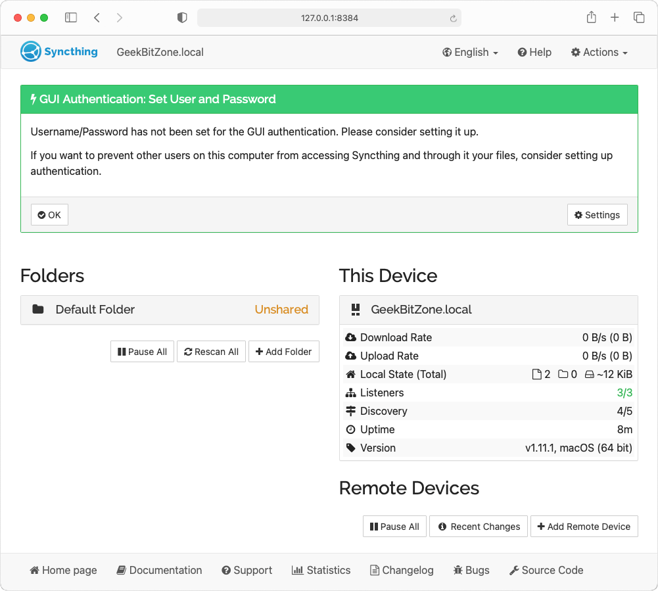The image size is (658, 591).
Task: Add a new folder
Action: tap(284, 351)
